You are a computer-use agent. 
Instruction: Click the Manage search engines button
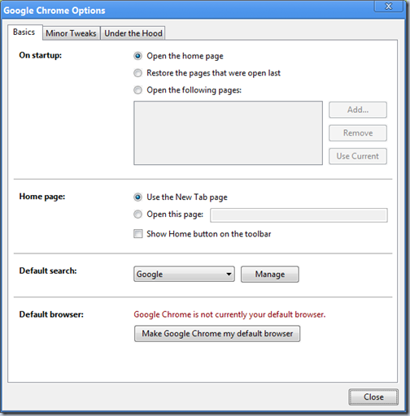tap(270, 274)
